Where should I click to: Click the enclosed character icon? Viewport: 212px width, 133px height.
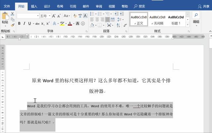coord(83,24)
